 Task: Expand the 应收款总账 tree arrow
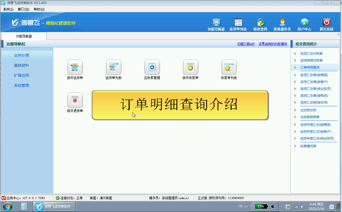click(x=295, y=110)
